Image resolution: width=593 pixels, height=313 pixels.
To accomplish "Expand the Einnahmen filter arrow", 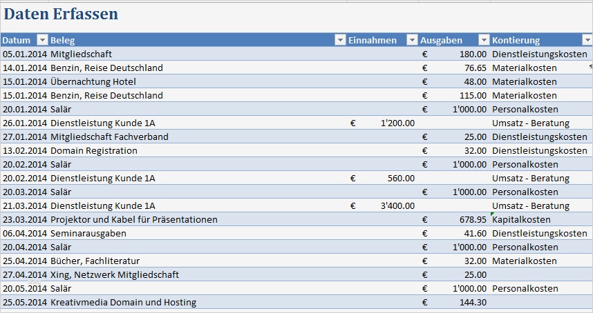I will [x=412, y=40].
